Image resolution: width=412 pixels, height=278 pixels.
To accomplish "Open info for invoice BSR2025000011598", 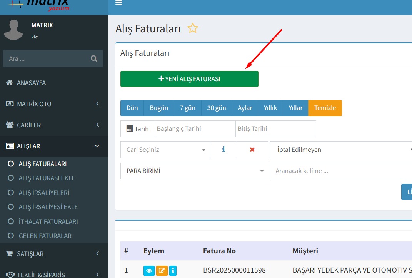I will 173,271.
